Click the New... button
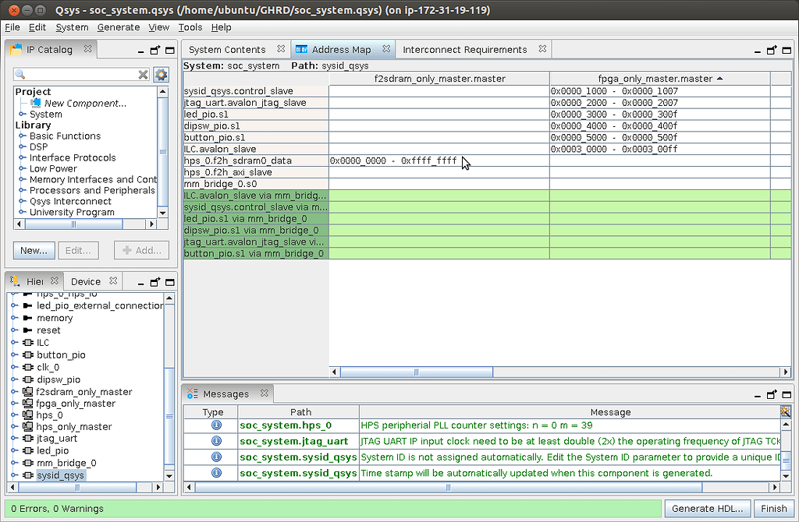The width and height of the screenshot is (799, 522). click(34, 250)
